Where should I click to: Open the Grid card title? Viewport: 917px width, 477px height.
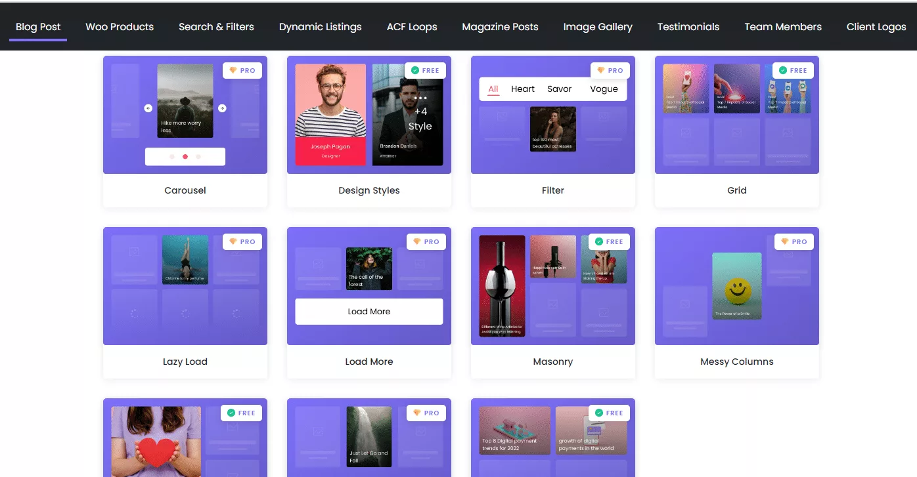[x=737, y=190]
